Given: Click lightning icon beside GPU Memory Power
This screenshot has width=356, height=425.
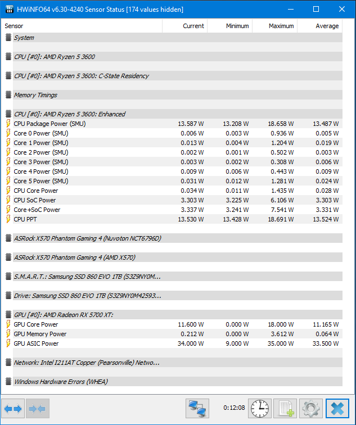Looking at the screenshot, I should click(8, 334).
